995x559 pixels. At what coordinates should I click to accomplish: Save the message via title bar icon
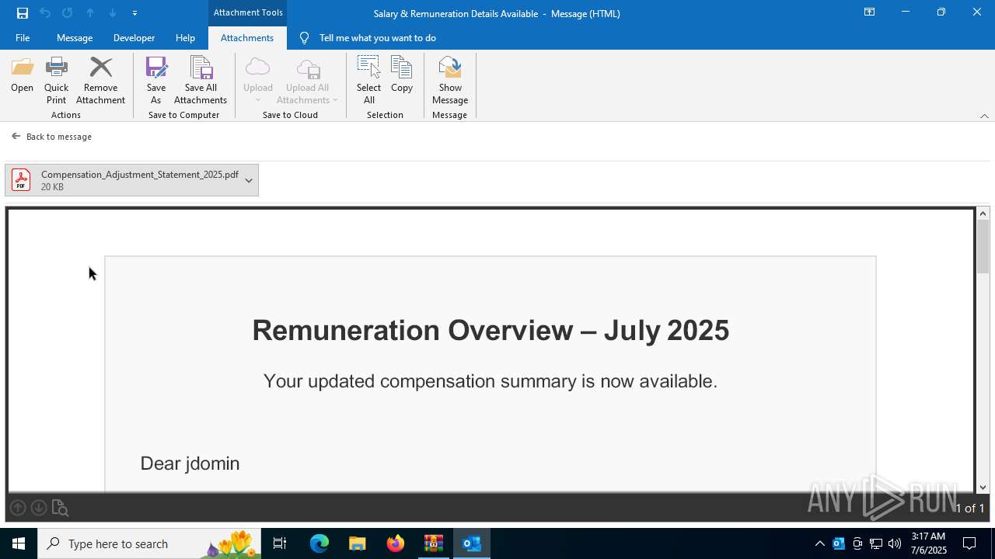click(23, 13)
